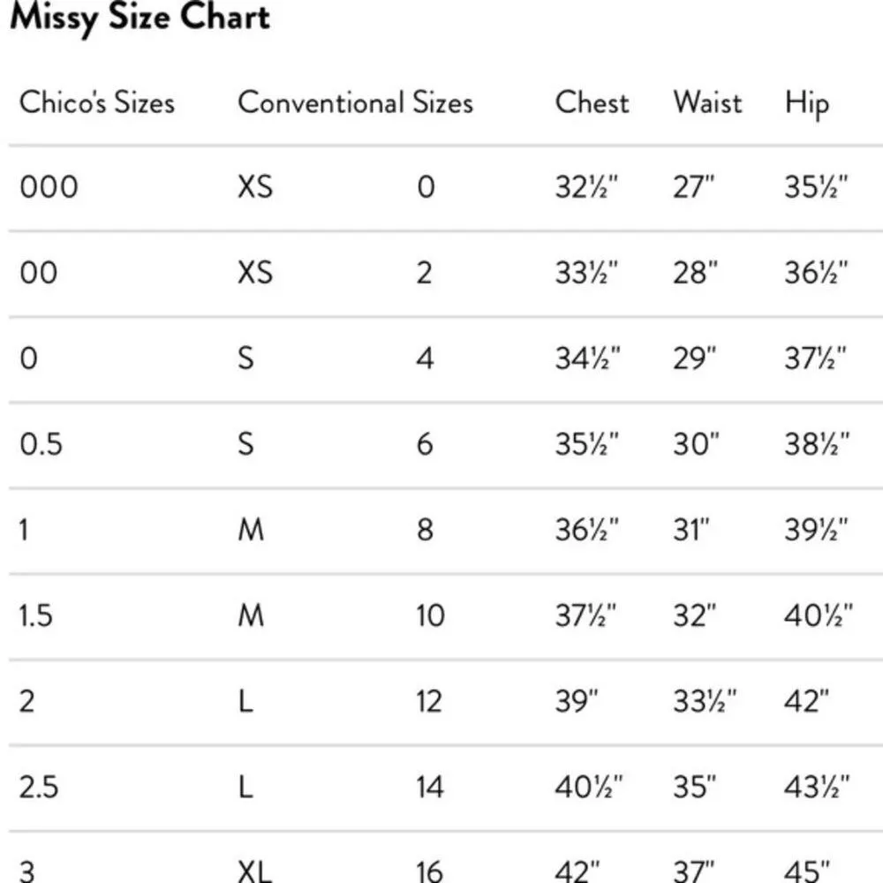Image resolution: width=883 pixels, height=883 pixels.
Task: Select the 33½" waist measurement
Action: (x=705, y=700)
